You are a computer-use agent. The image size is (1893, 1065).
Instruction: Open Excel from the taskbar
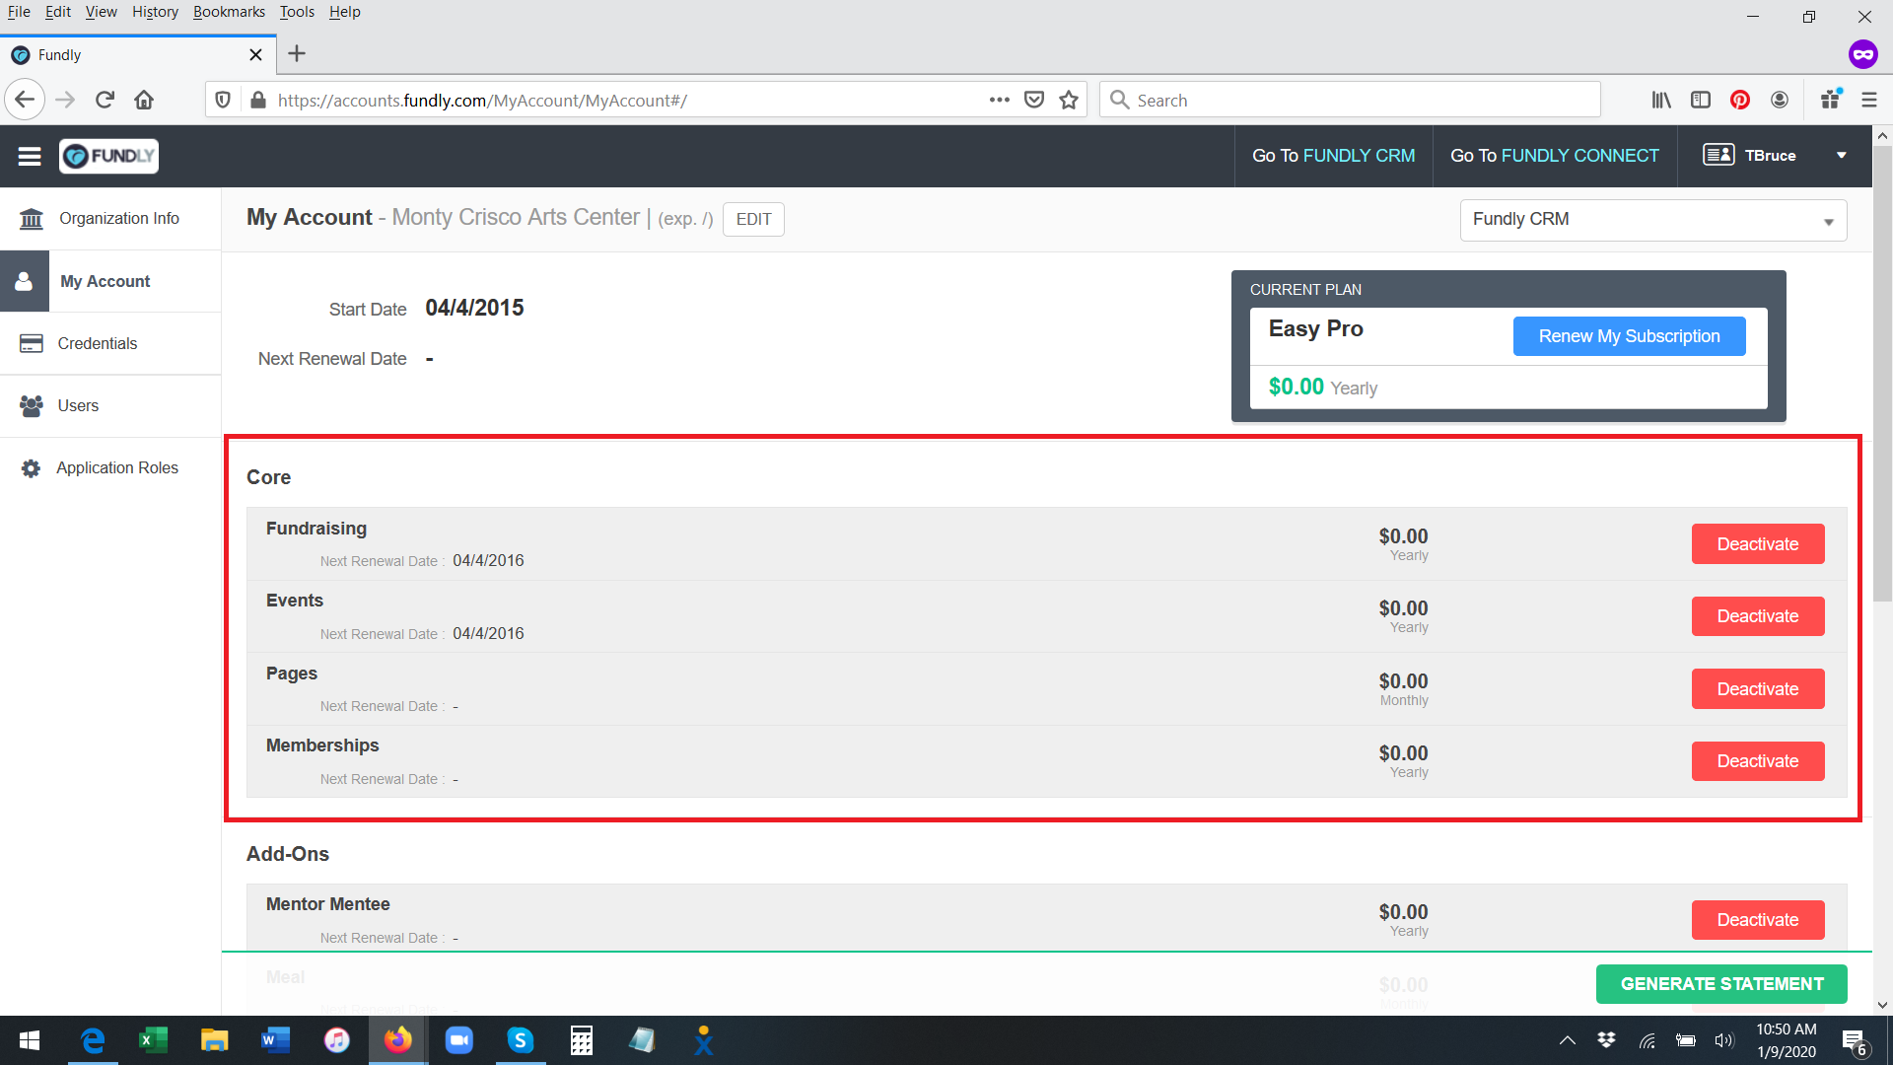153,1040
